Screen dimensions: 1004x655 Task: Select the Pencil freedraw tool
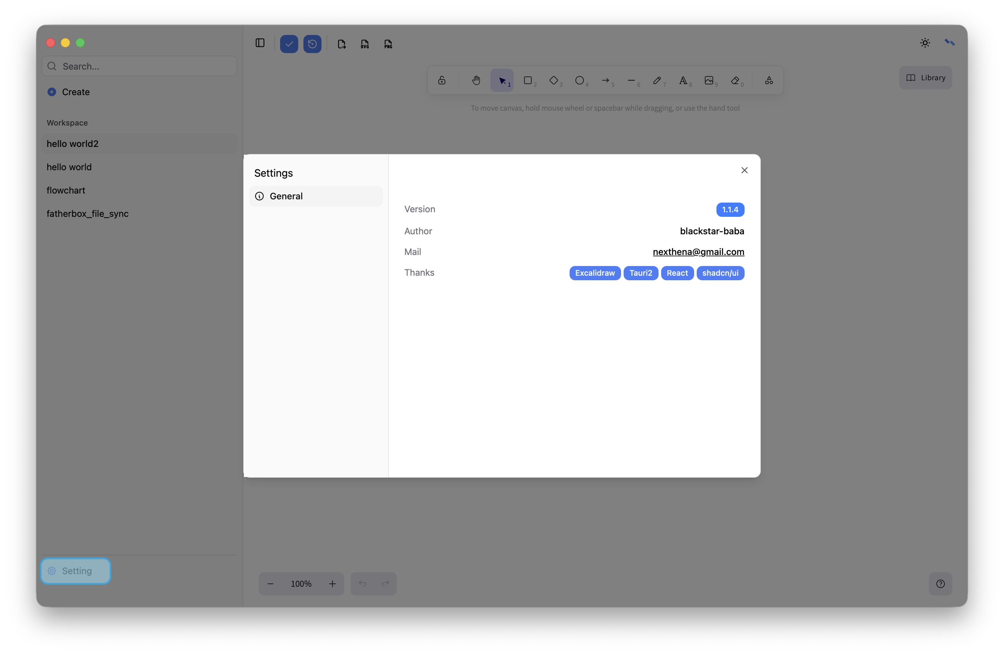click(657, 80)
